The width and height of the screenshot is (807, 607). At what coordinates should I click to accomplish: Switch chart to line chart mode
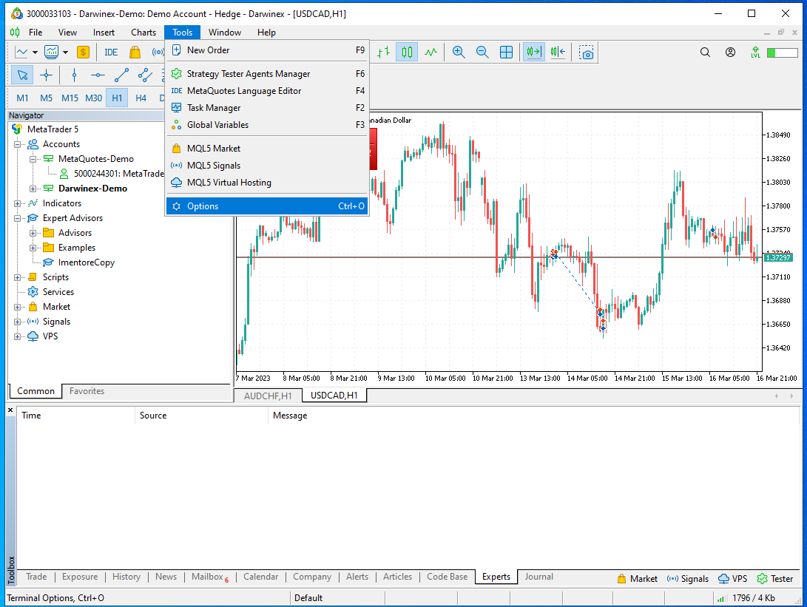[x=430, y=52]
